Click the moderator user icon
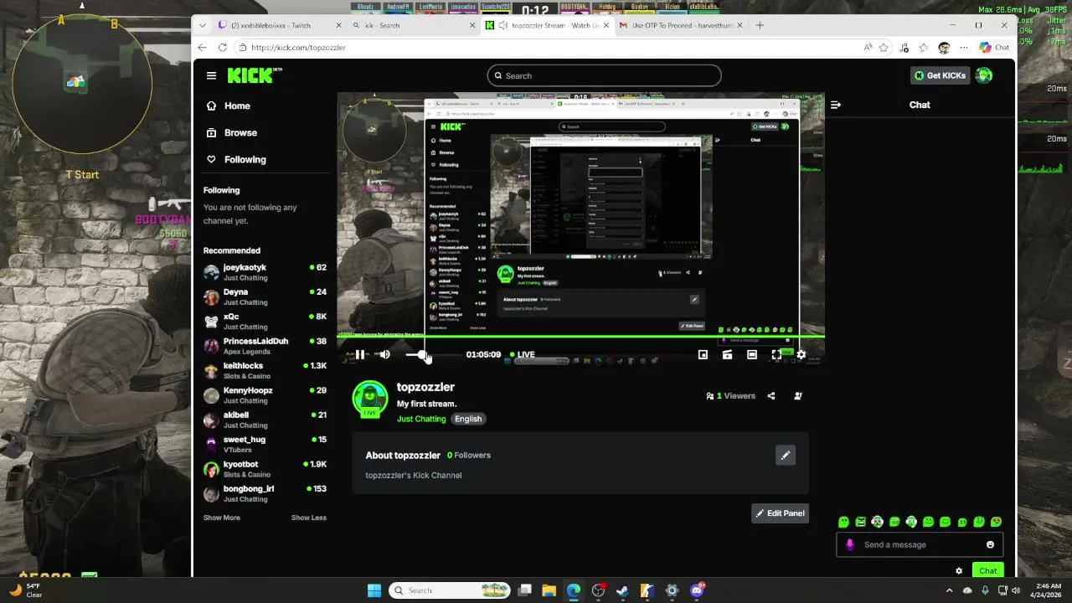The height and width of the screenshot is (603, 1072). 797,396
